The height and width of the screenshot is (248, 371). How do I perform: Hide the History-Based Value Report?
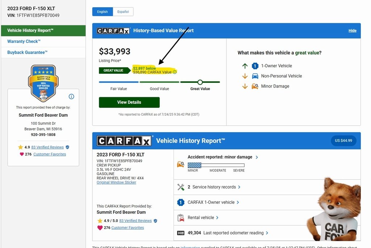click(x=352, y=31)
